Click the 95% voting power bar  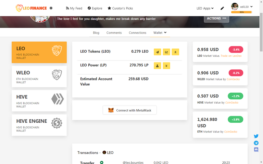[241, 12]
